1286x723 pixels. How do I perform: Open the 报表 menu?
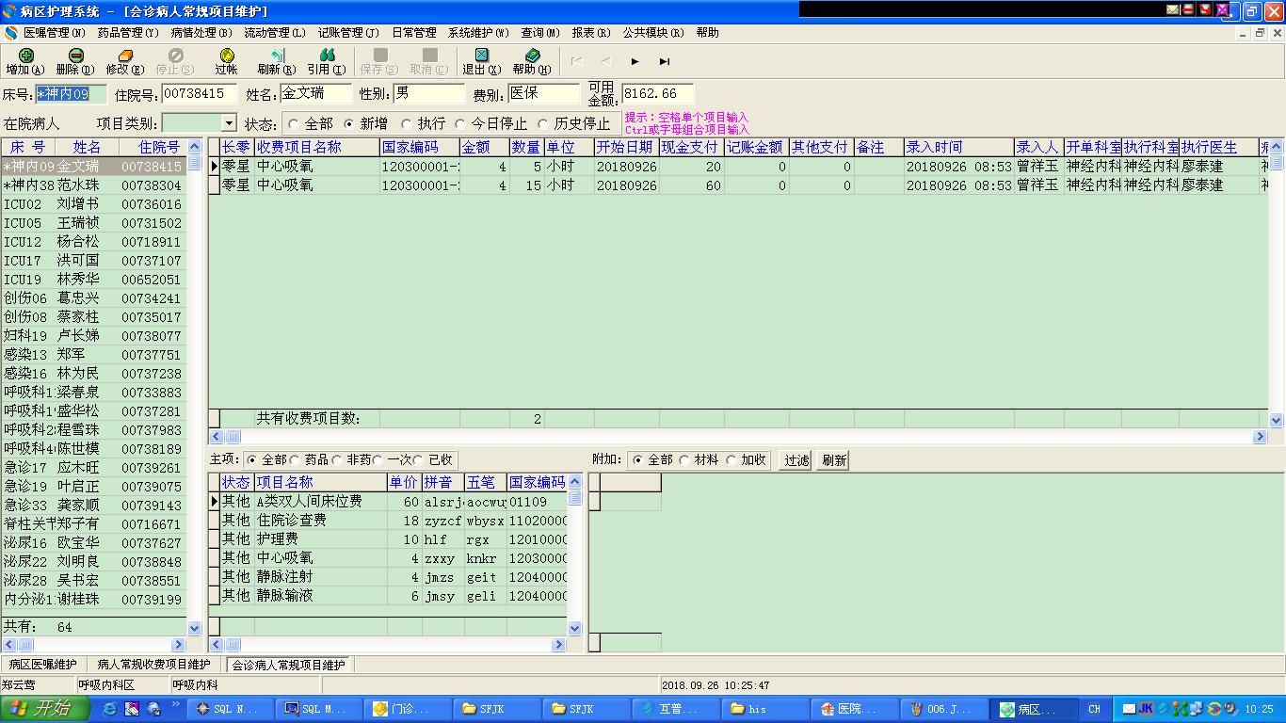pos(591,33)
